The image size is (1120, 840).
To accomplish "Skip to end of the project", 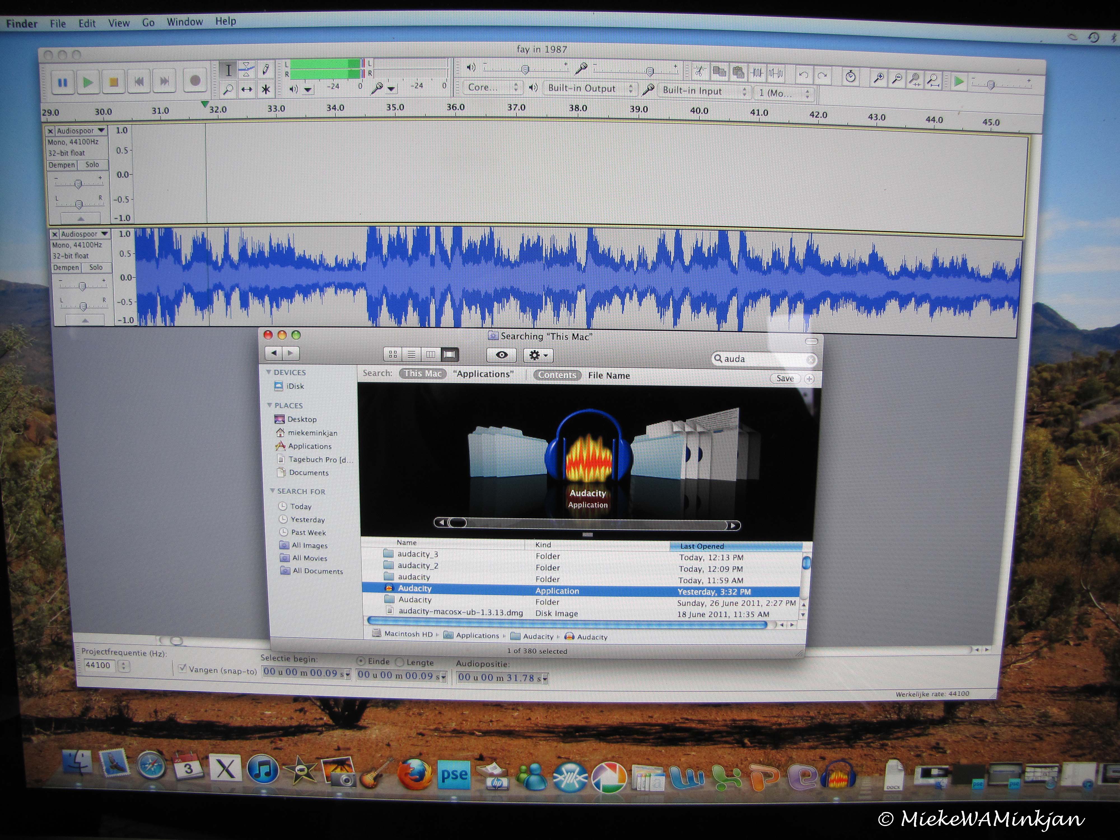I will pyautogui.click(x=164, y=81).
